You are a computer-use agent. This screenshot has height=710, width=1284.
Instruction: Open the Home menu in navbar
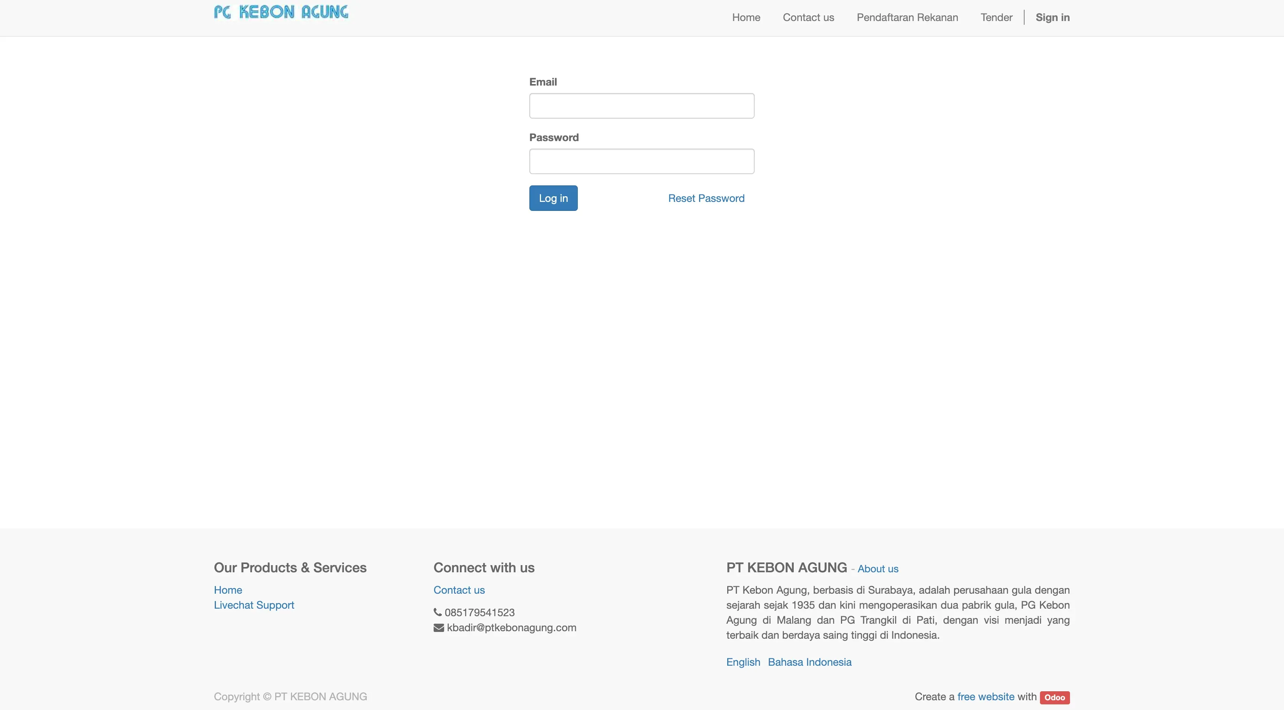coord(746,17)
